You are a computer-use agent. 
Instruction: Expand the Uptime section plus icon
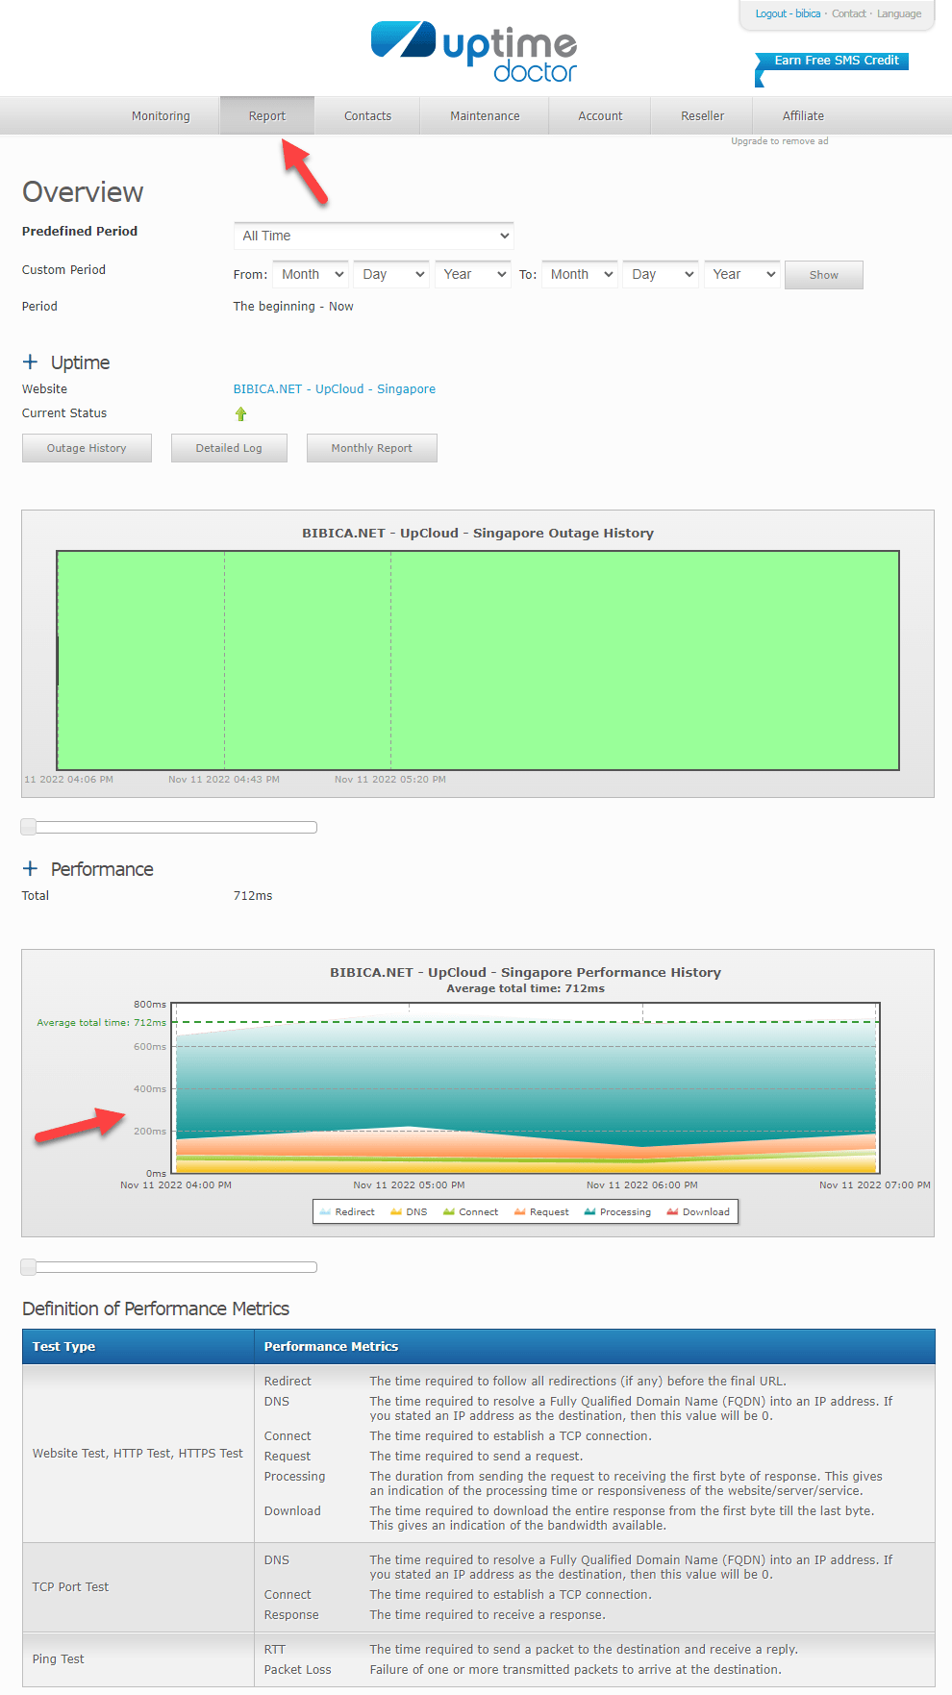tap(30, 361)
